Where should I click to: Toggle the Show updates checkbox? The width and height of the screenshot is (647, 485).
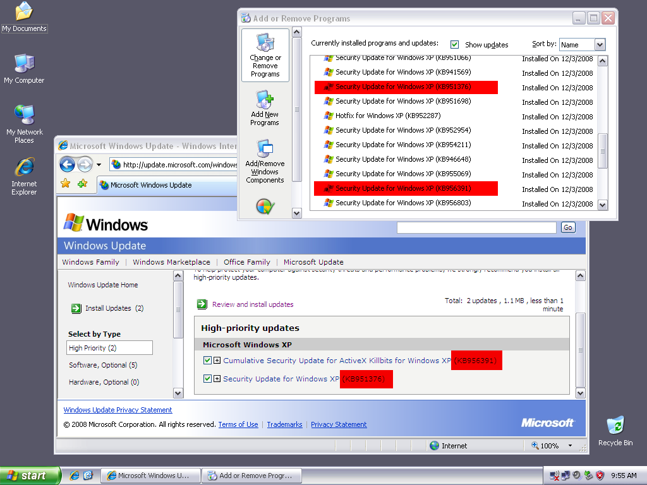click(454, 45)
